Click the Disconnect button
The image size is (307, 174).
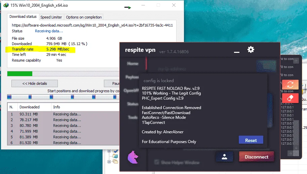click(x=257, y=157)
